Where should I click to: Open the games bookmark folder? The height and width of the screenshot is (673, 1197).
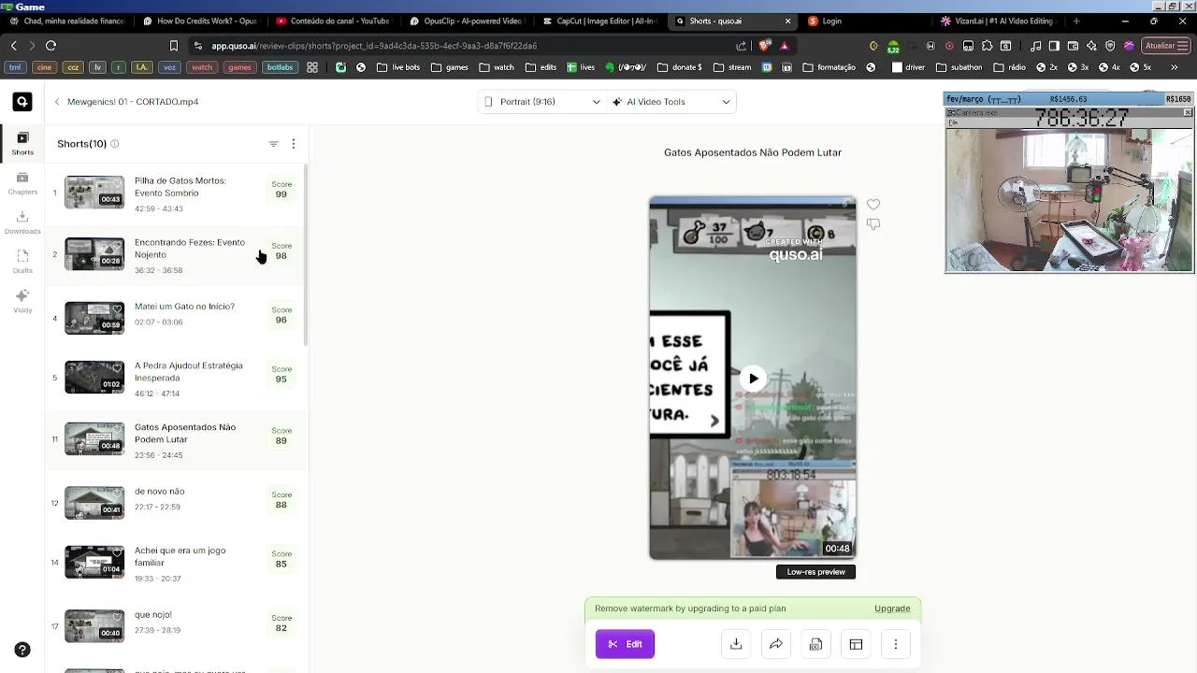coord(450,67)
